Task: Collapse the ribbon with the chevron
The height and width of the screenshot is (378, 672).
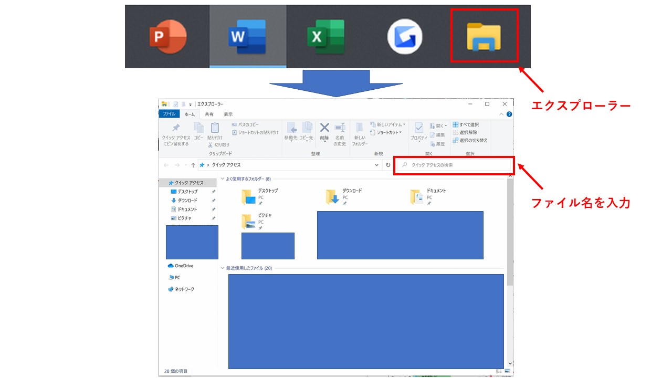Action: pyautogui.click(x=501, y=114)
